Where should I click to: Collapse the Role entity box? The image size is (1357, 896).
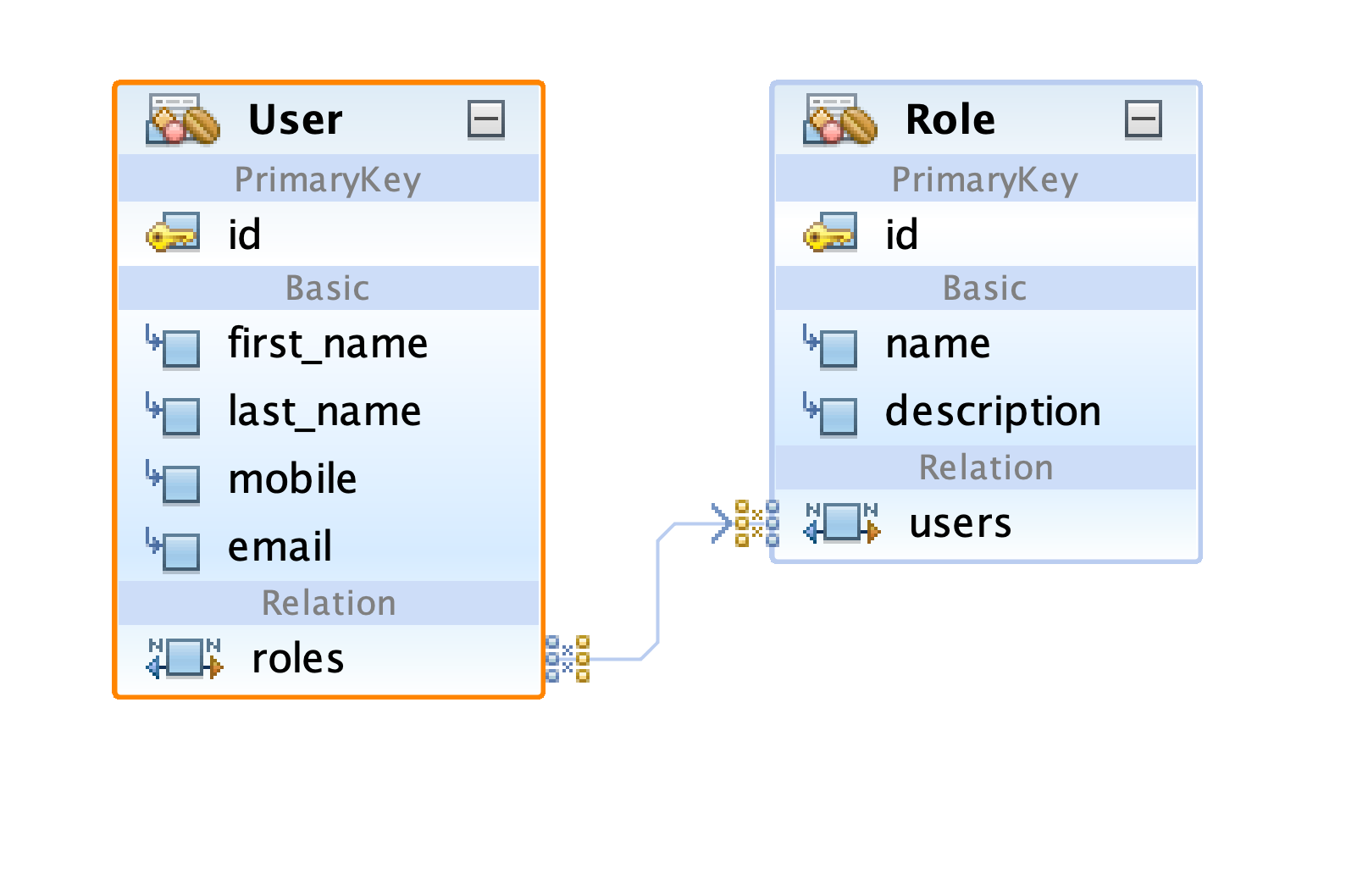1144,119
